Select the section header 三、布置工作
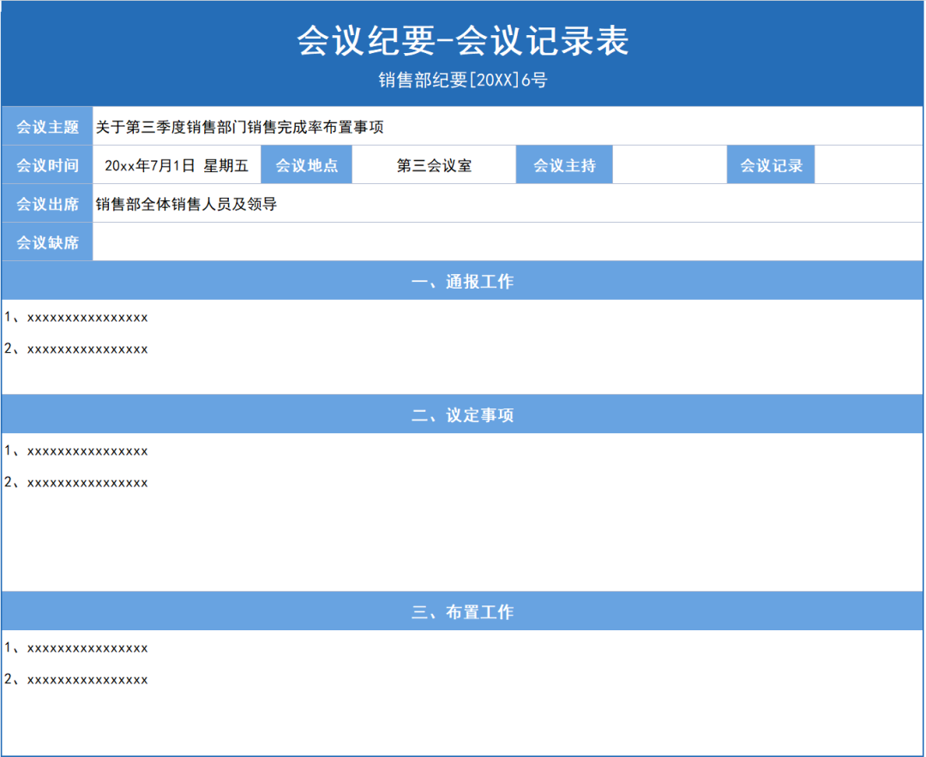This screenshot has height=757, width=926. click(462, 611)
